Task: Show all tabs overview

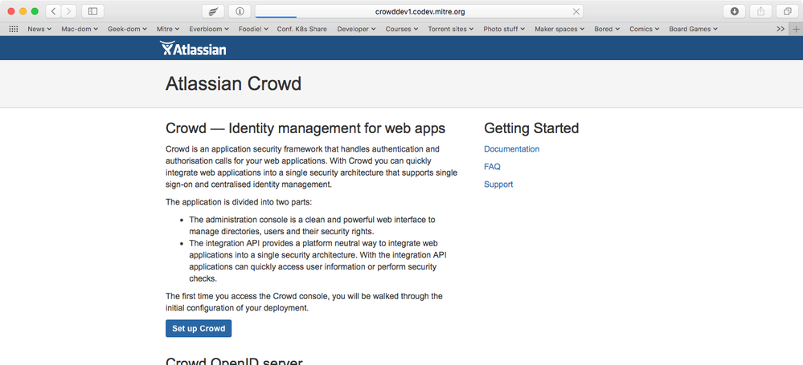Action: 788,11
